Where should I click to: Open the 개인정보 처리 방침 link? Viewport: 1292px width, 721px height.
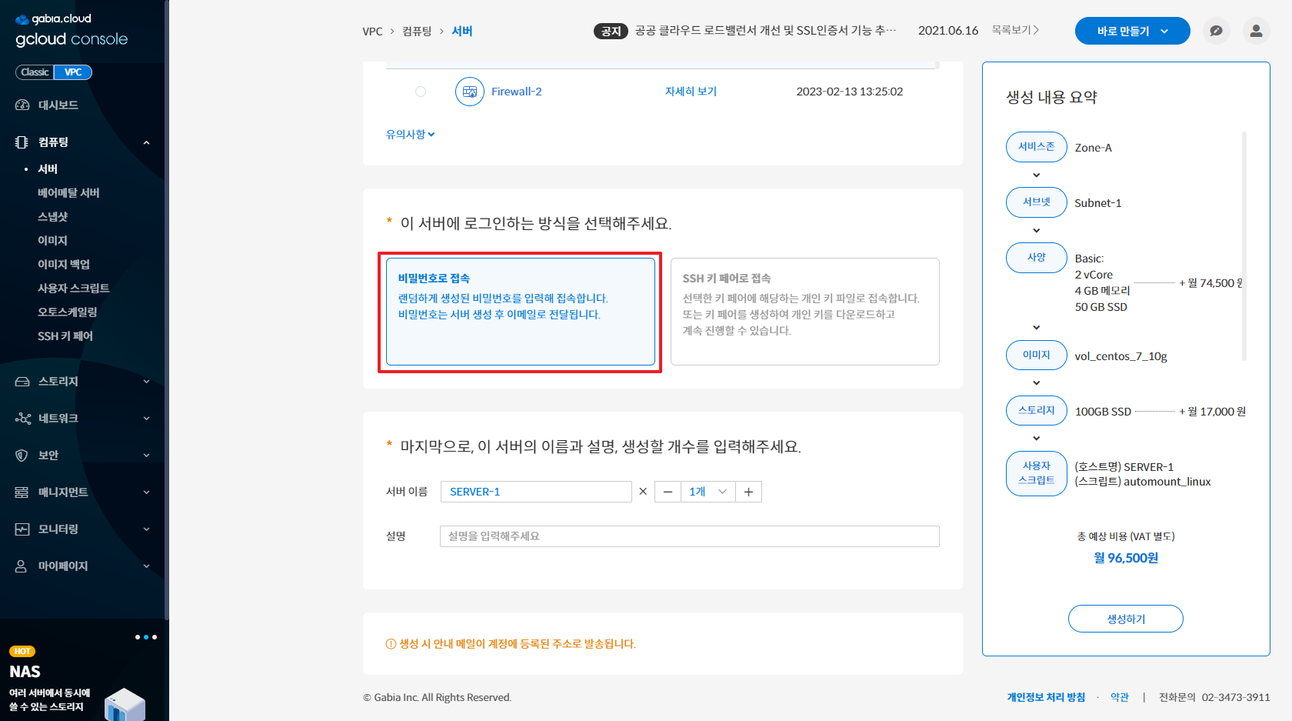[x=1046, y=697]
